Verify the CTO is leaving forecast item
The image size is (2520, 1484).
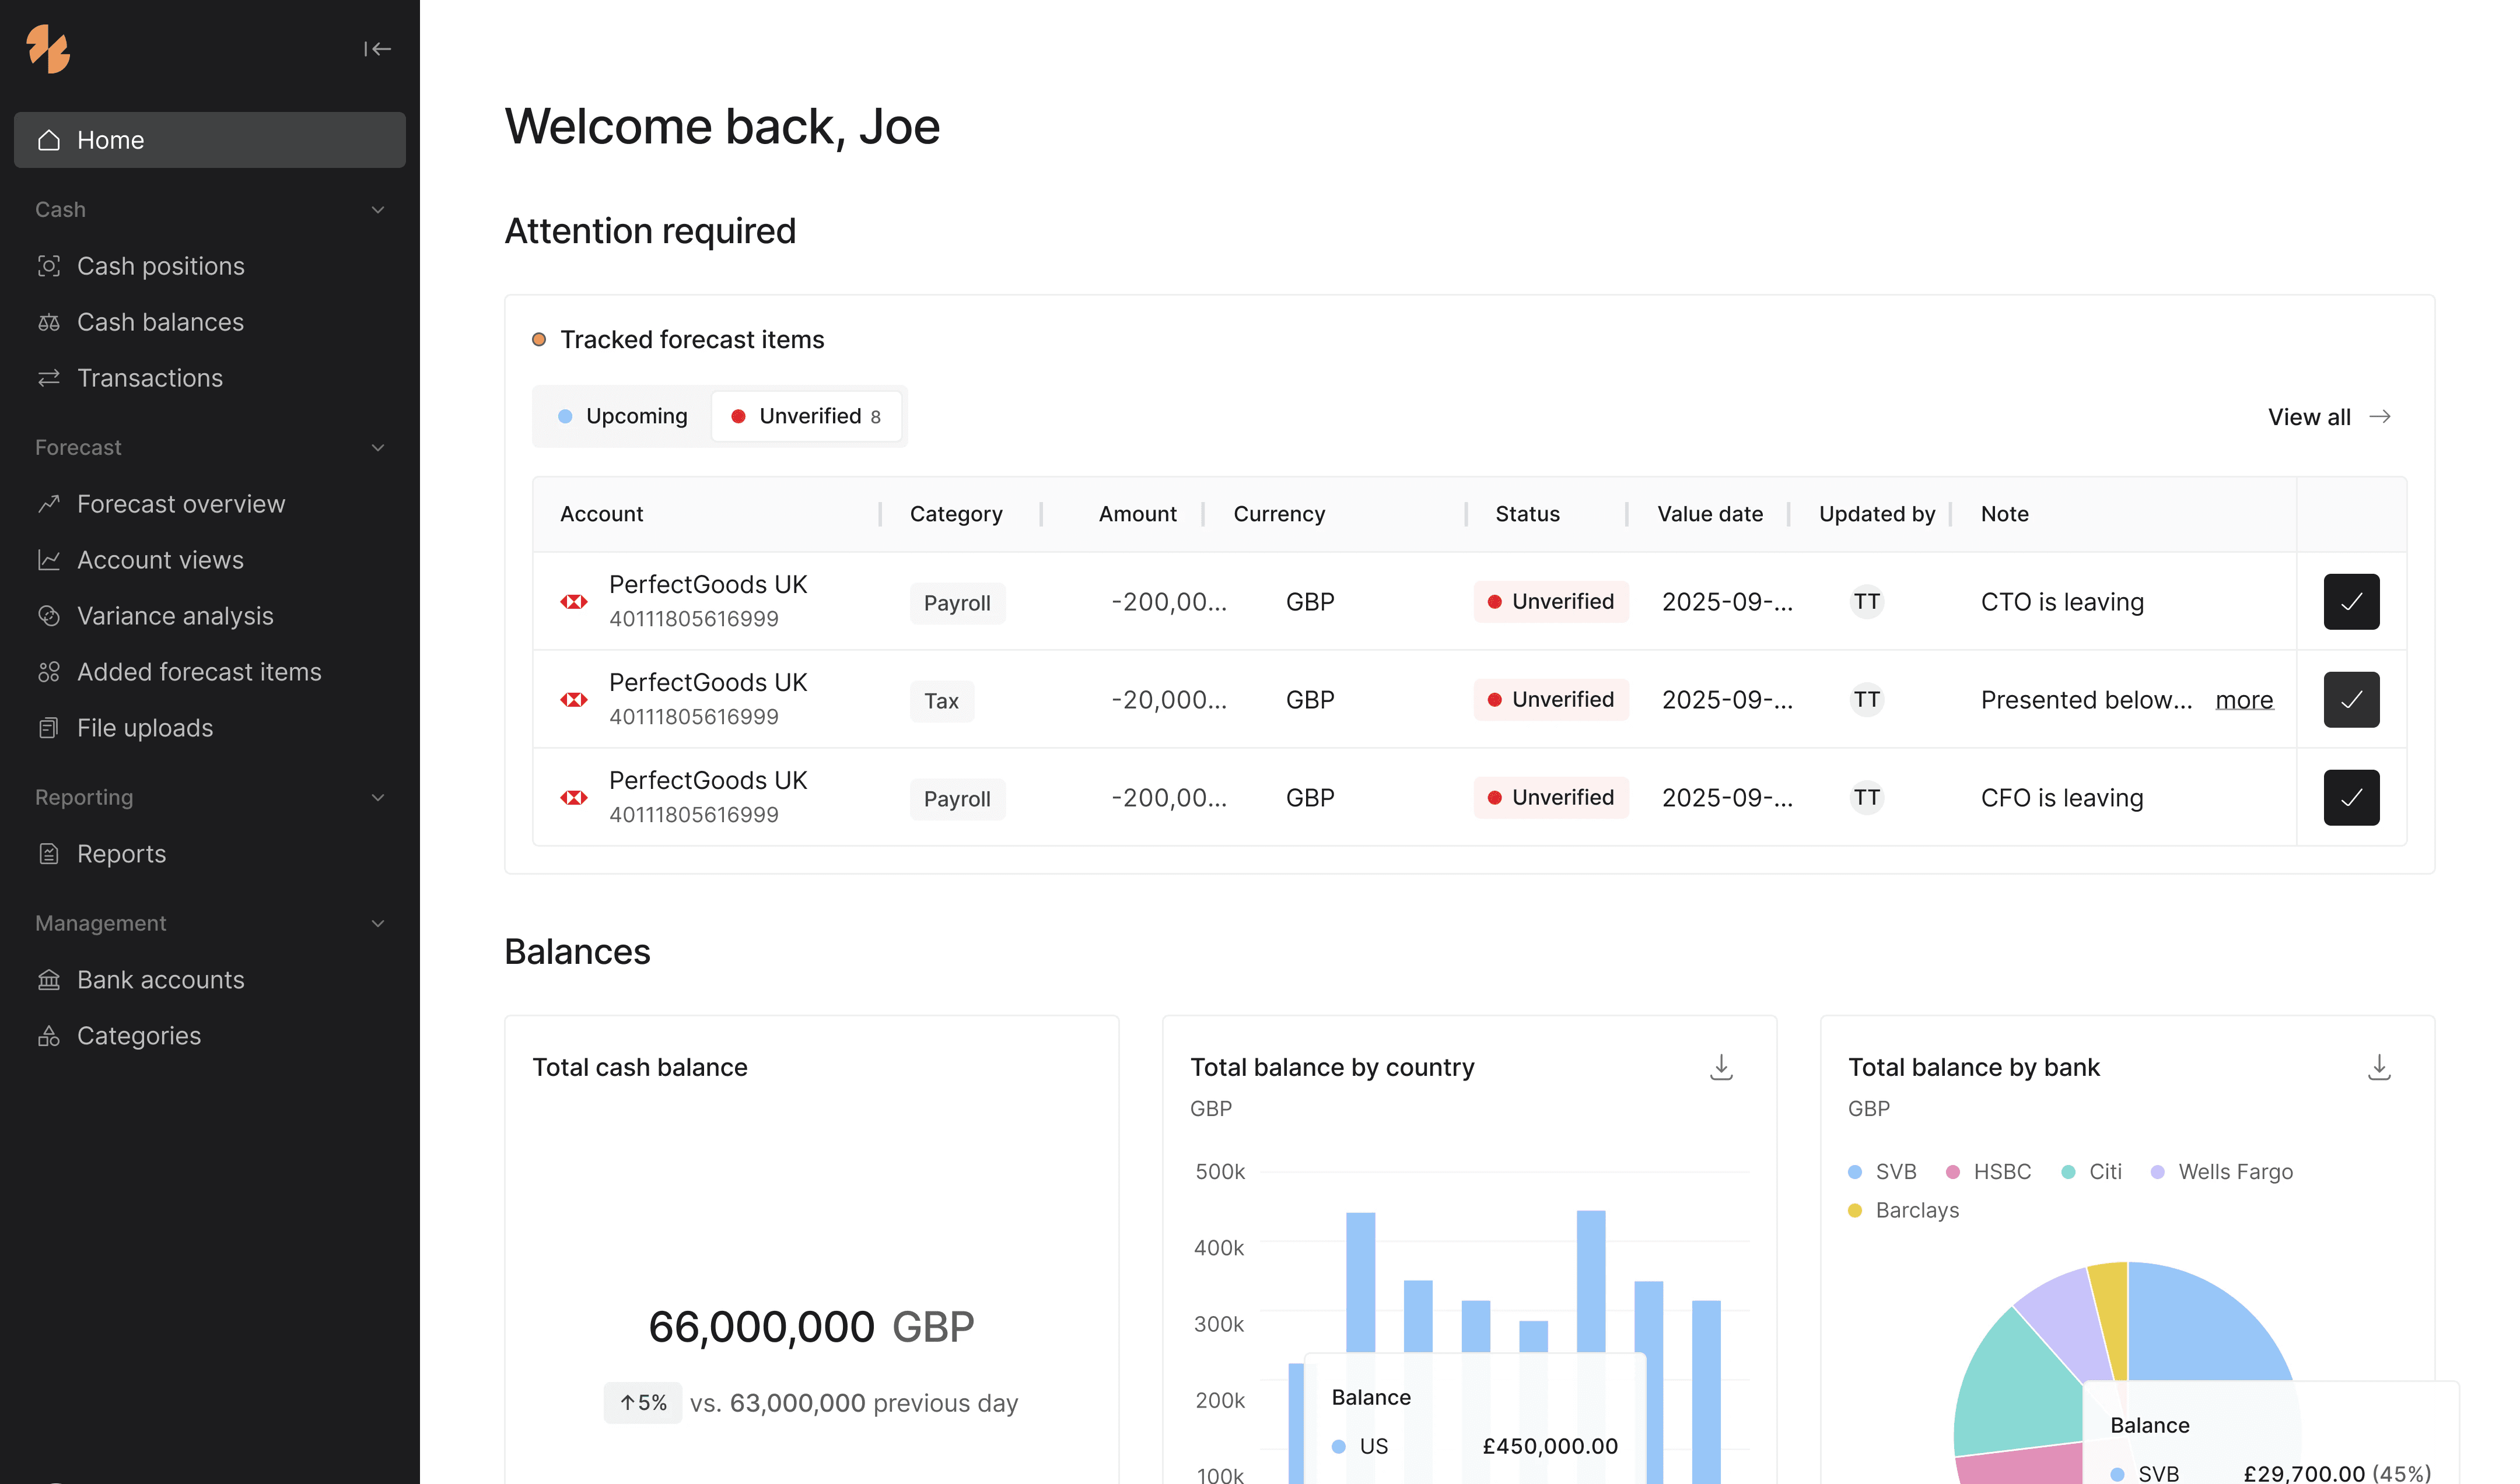(2350, 602)
